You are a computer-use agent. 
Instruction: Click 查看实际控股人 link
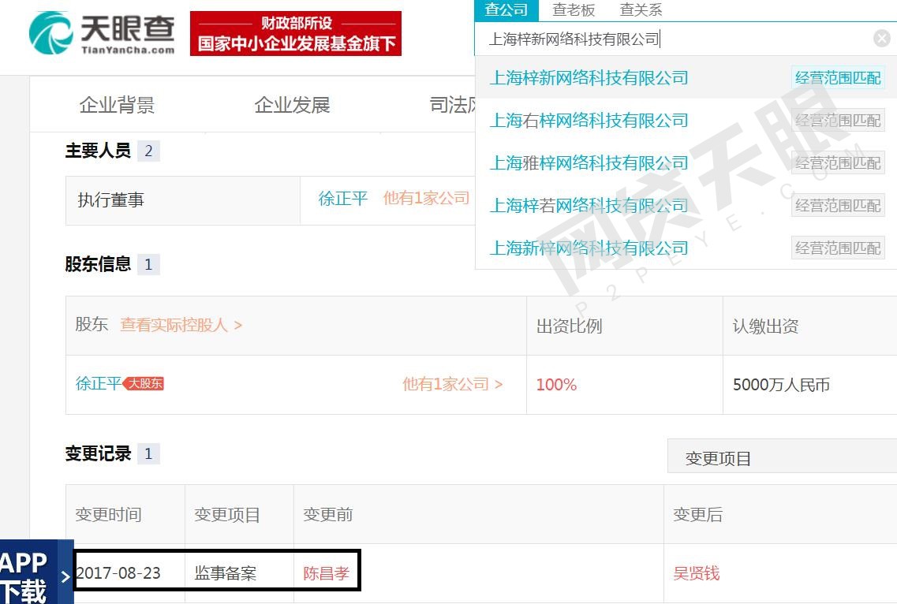tap(181, 325)
